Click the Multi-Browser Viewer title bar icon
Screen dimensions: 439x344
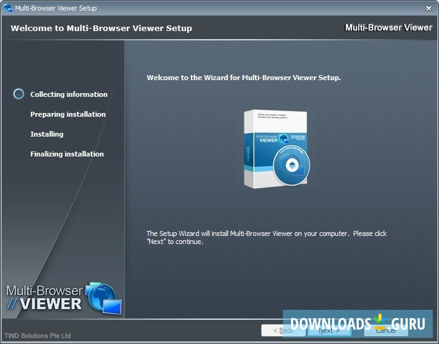click(8, 8)
